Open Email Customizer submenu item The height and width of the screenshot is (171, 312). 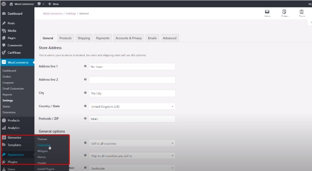click(13, 88)
